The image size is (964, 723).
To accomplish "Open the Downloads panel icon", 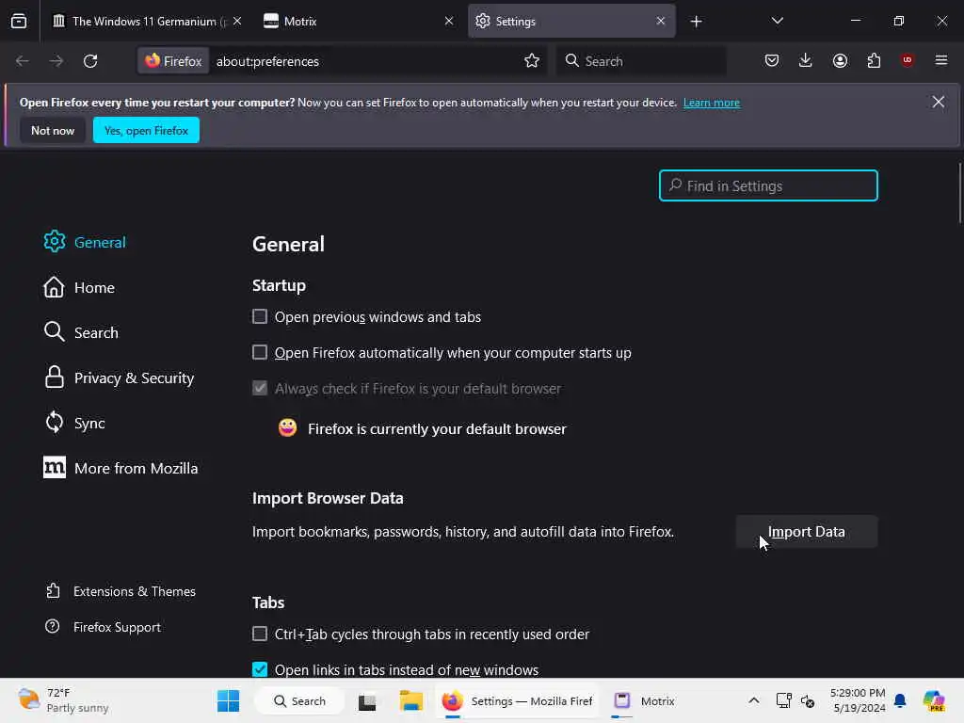I will 806,60.
